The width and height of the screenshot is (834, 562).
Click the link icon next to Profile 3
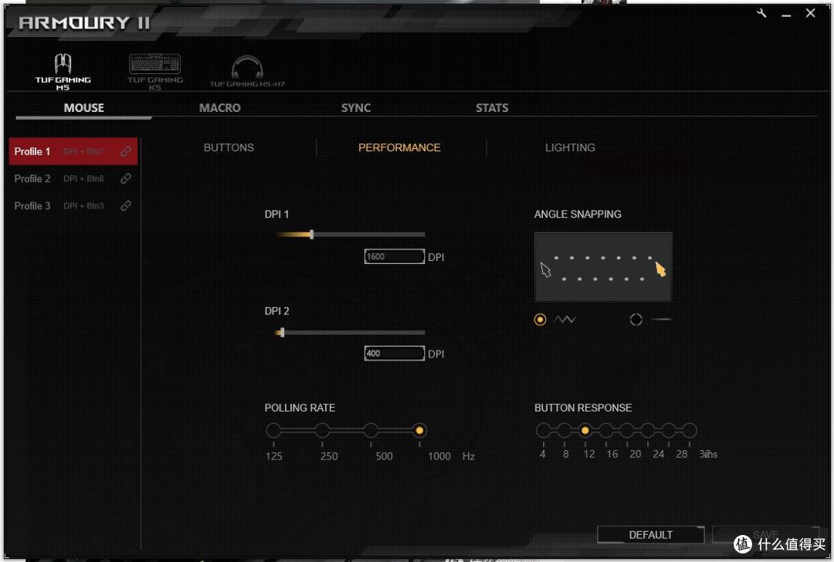(126, 206)
